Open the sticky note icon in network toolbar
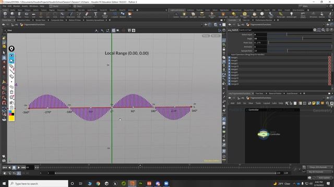Viewport: 334px width, 187px height. pos(314,103)
